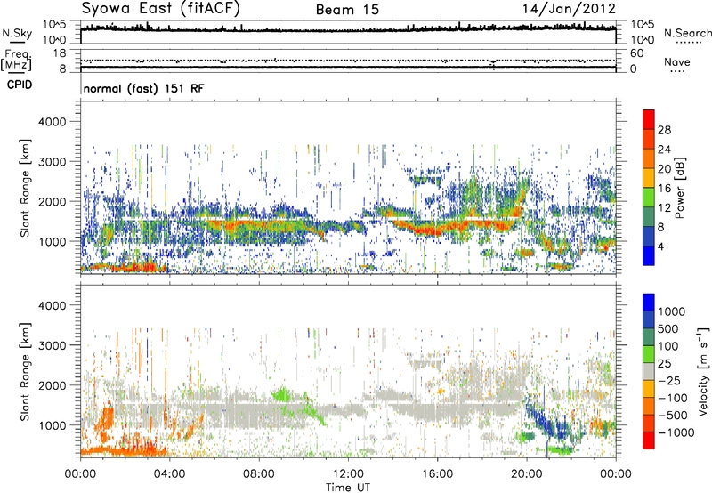This screenshot has height=493, width=712.
Task: Click the "CPID" row label
Action: click(x=20, y=85)
